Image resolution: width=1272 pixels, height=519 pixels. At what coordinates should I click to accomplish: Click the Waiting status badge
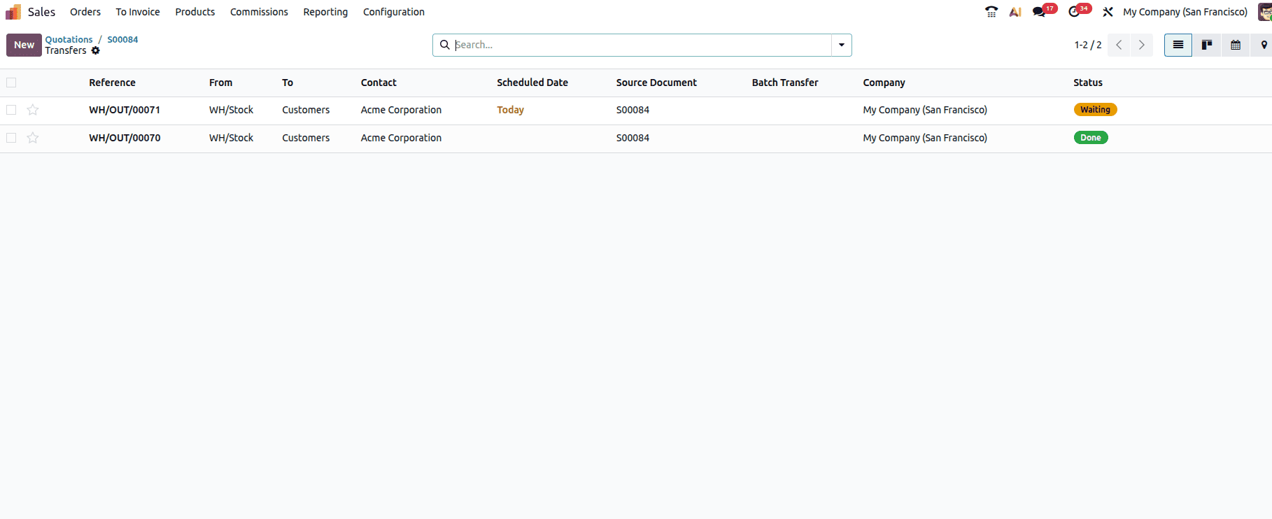(x=1095, y=110)
